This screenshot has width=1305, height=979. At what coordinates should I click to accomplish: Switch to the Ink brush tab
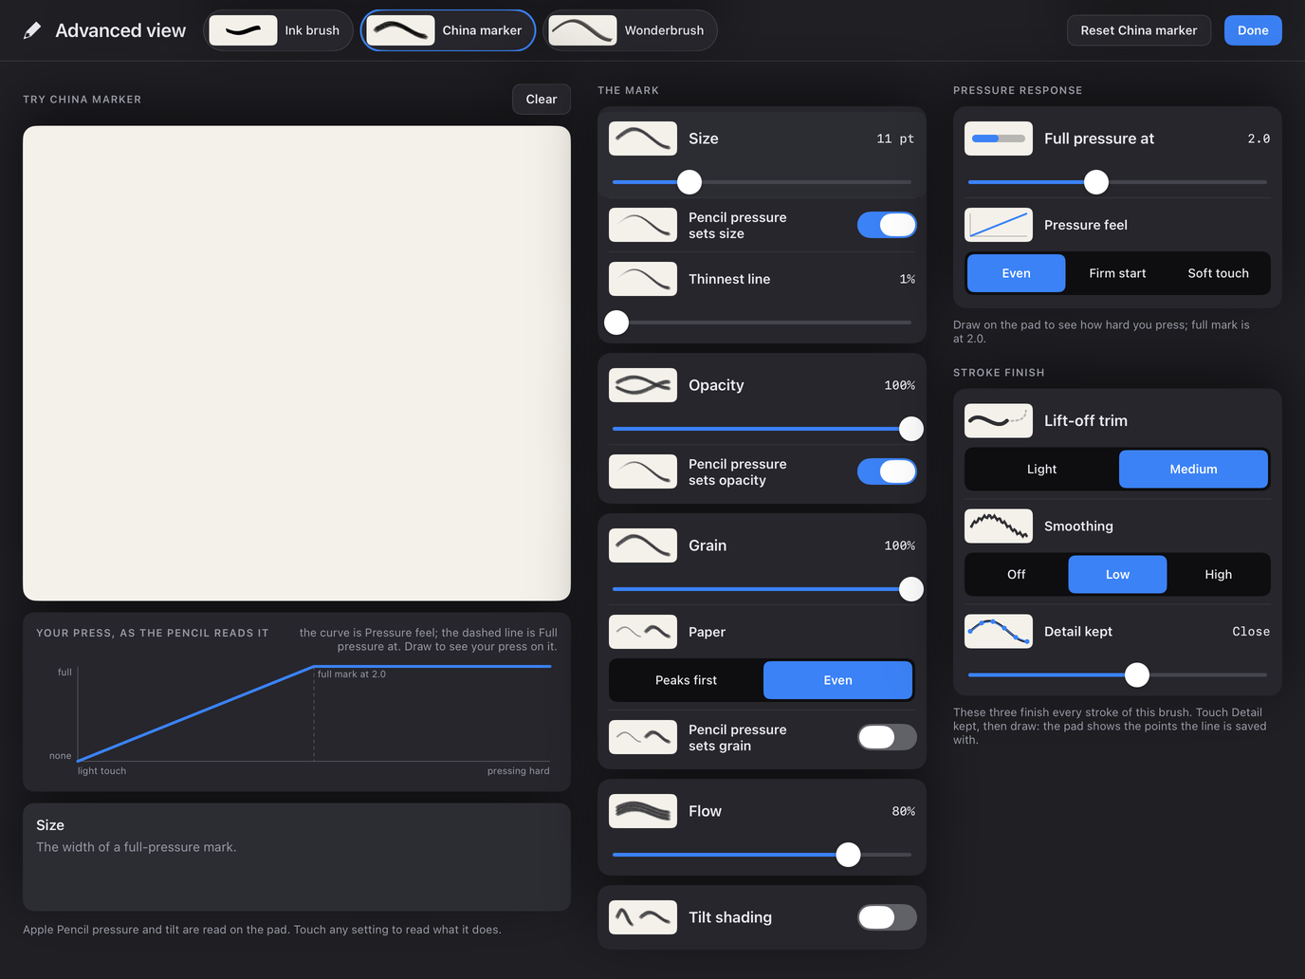click(279, 30)
